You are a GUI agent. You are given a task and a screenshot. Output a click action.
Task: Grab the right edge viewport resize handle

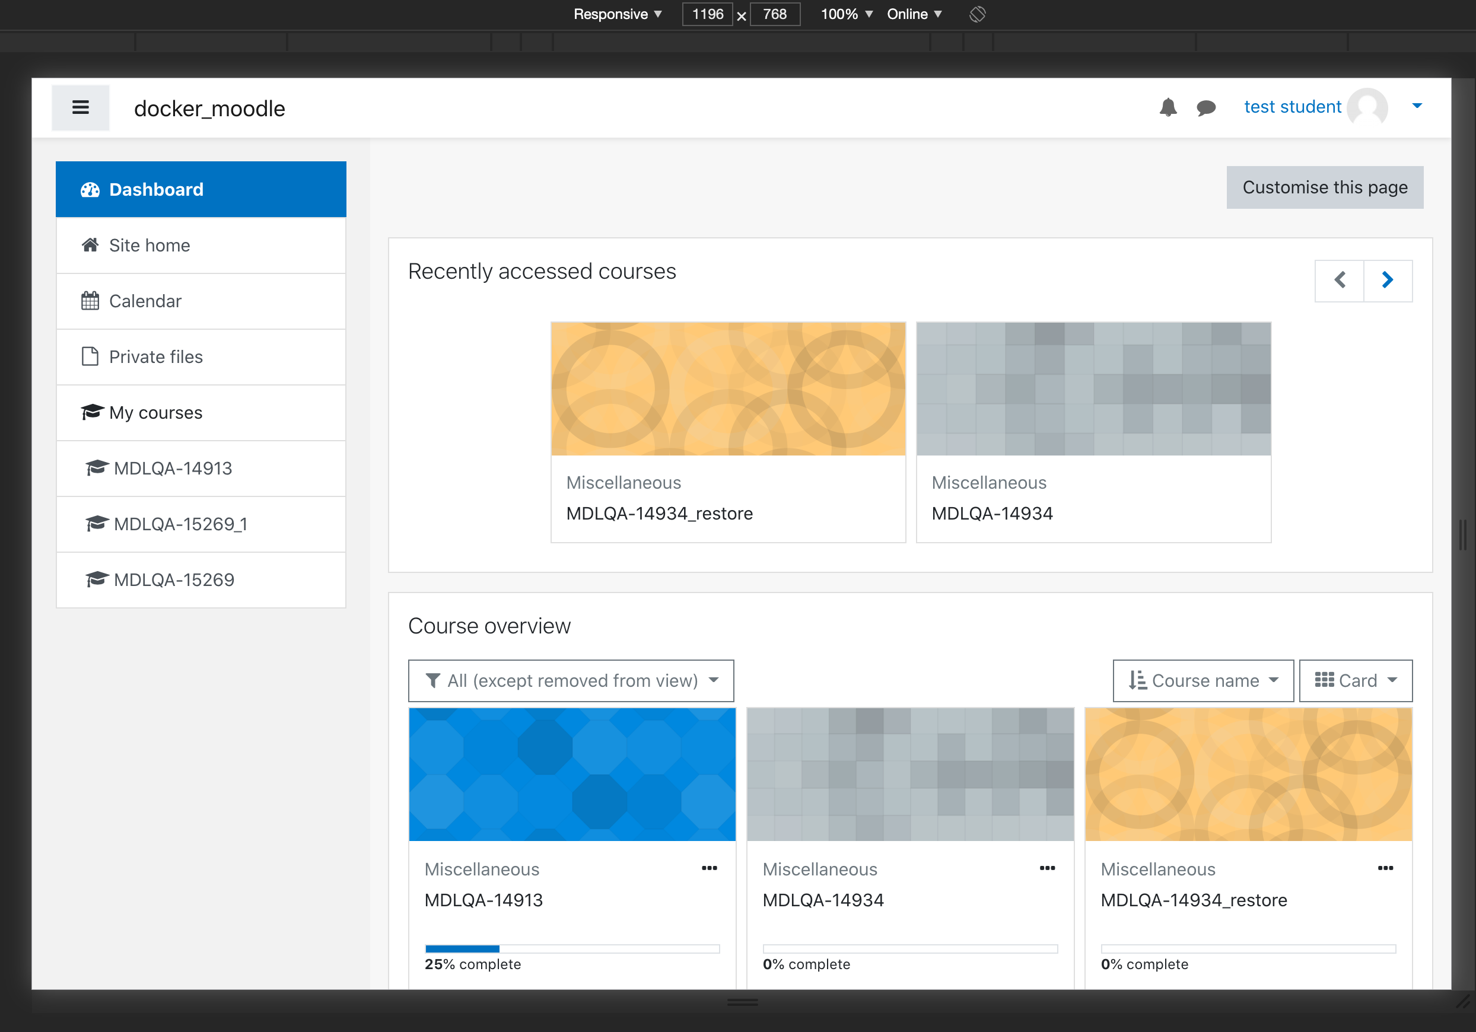pyautogui.click(x=1463, y=534)
